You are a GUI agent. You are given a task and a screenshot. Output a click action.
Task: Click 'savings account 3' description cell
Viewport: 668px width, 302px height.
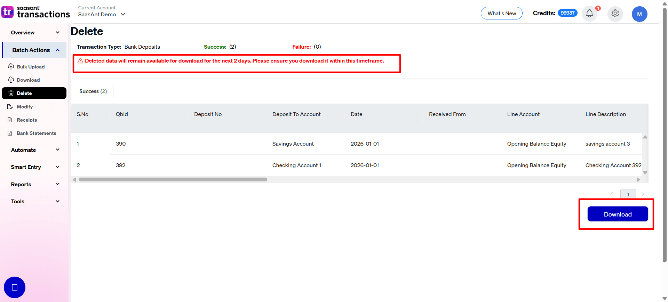[x=607, y=144]
